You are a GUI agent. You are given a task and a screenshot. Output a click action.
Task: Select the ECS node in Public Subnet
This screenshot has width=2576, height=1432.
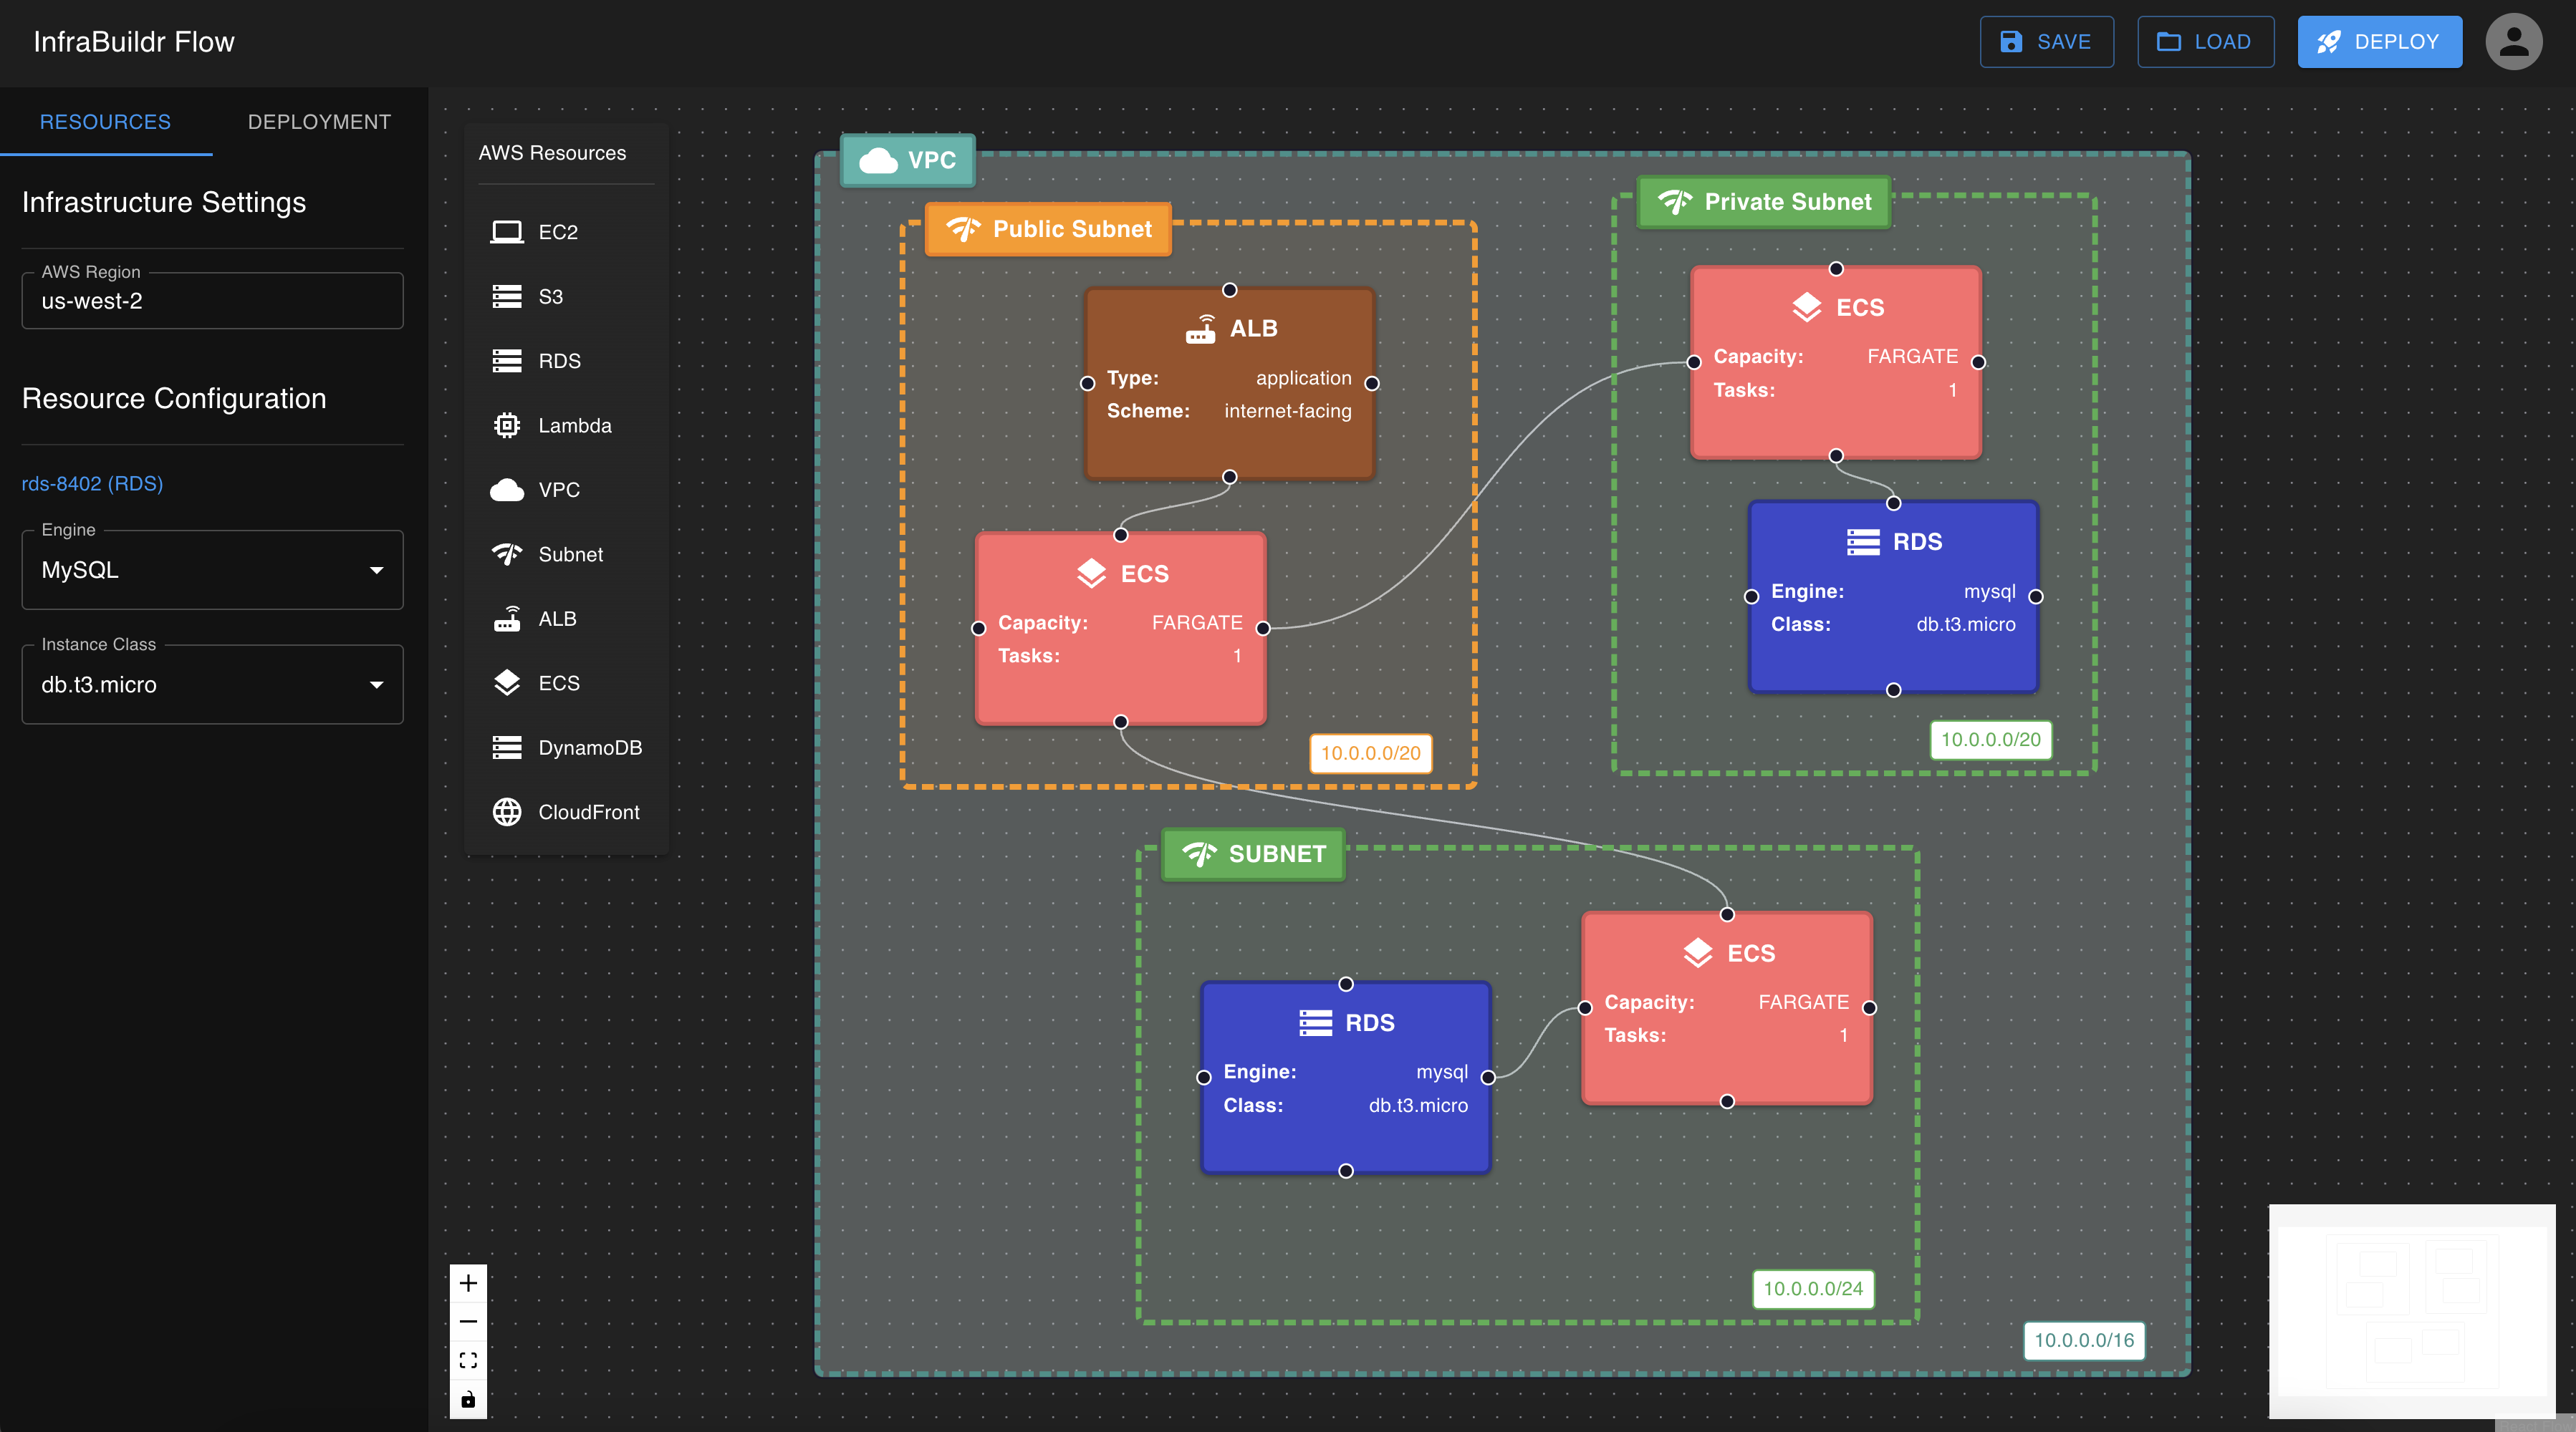pyautogui.click(x=1121, y=629)
